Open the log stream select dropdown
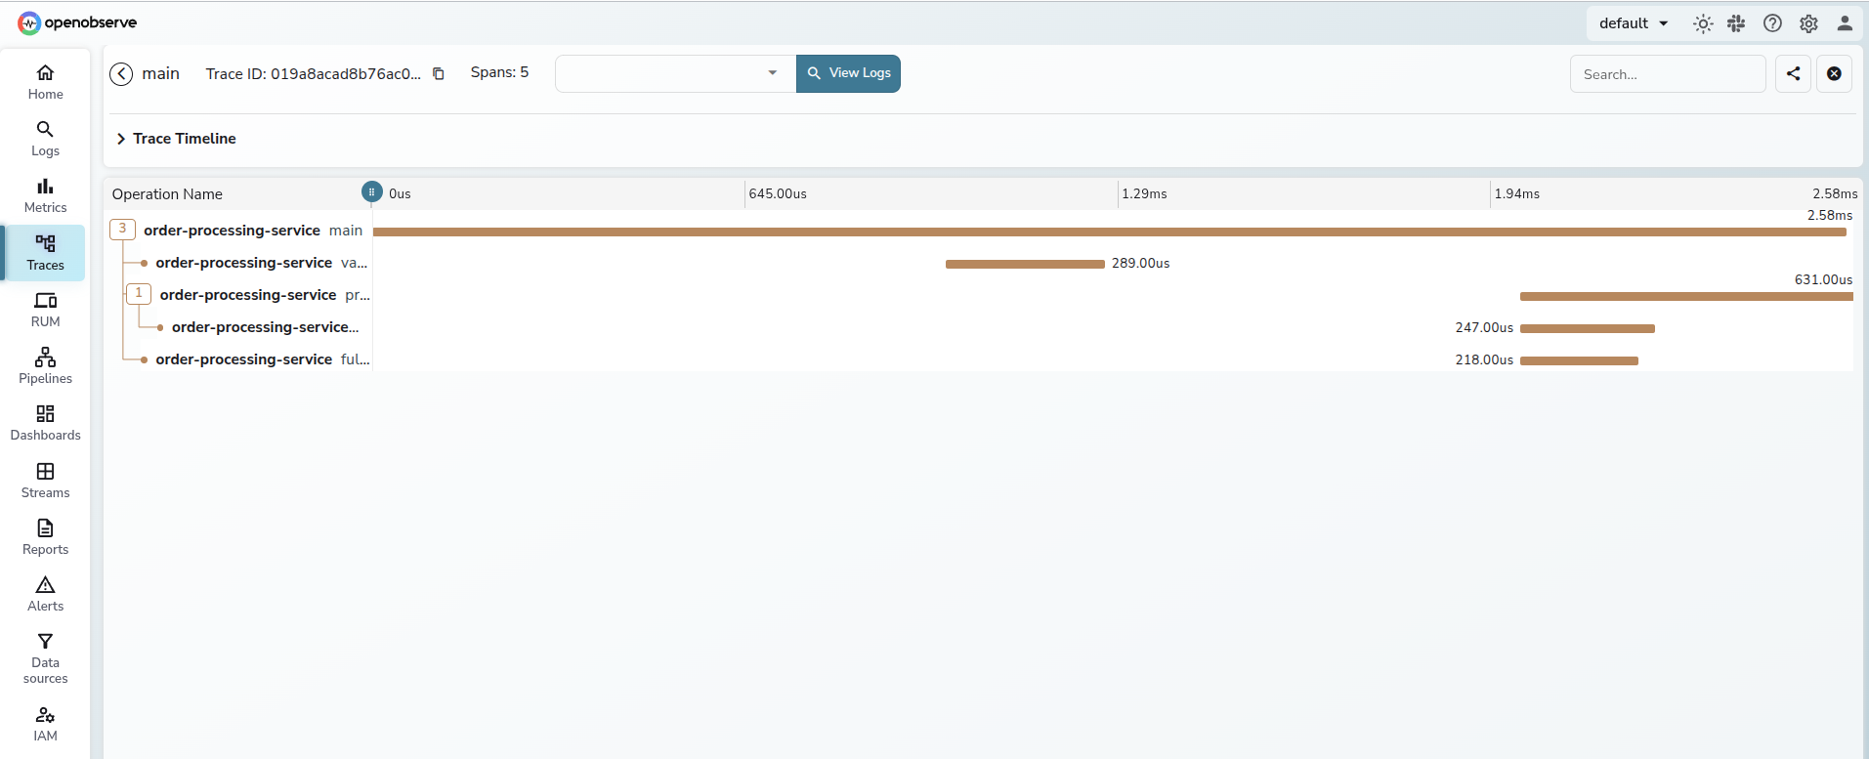The image size is (1869, 759). [x=675, y=73]
